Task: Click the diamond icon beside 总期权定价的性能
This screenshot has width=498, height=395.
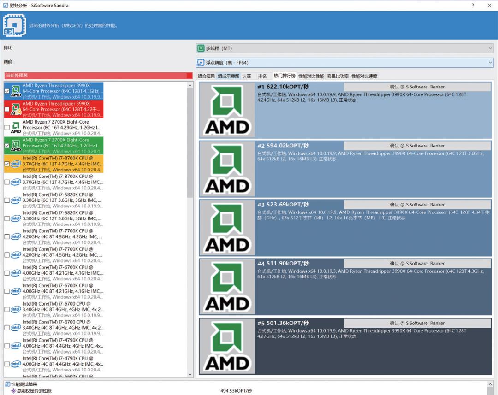Action: [13, 391]
